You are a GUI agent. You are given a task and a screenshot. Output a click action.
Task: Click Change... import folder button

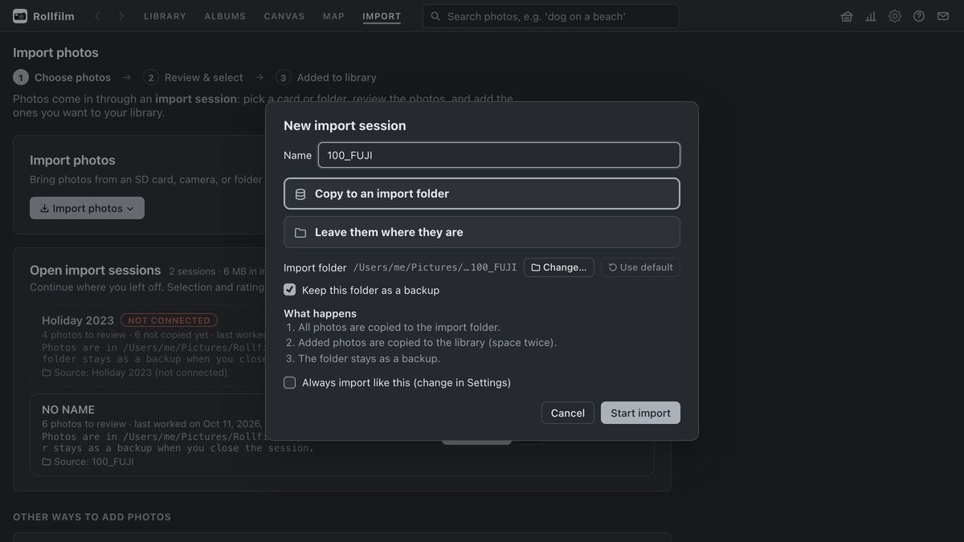(559, 267)
